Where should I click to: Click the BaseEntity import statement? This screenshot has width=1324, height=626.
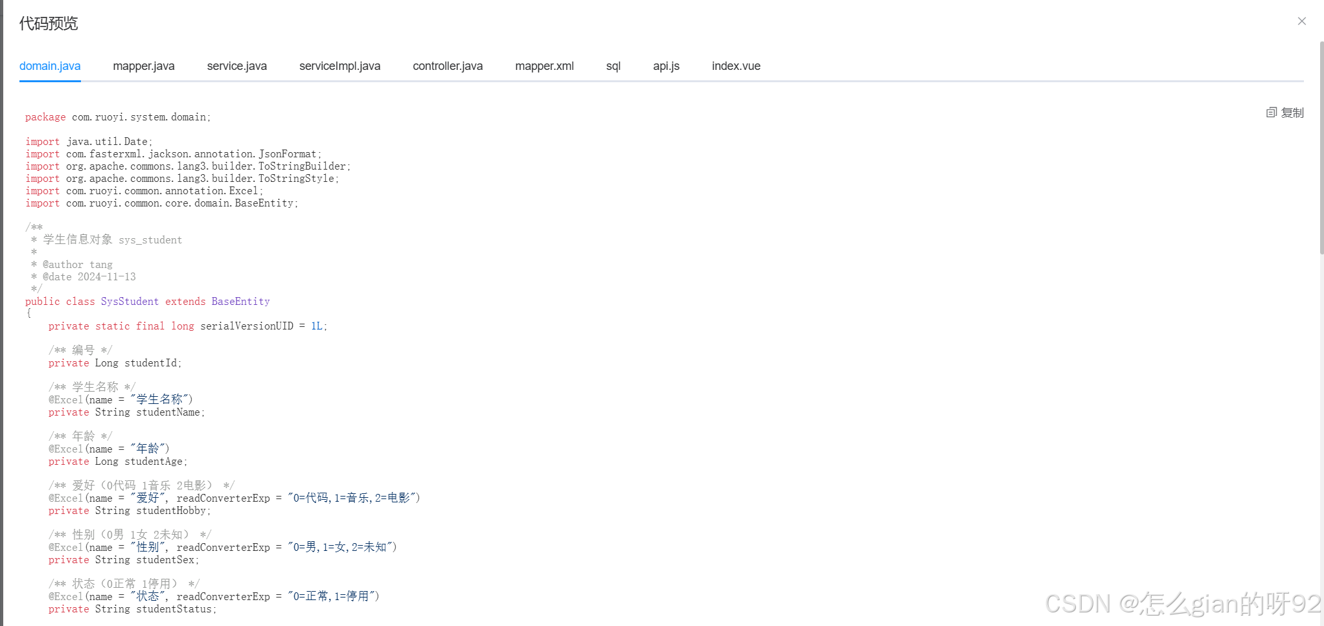coord(162,203)
